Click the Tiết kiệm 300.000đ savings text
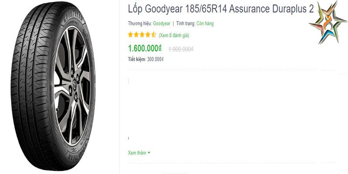The height and width of the screenshot is (174, 348). [146, 59]
